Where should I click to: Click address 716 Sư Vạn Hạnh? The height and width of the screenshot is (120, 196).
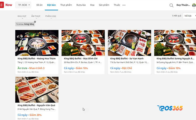pyautogui.click(x=129, y=62)
